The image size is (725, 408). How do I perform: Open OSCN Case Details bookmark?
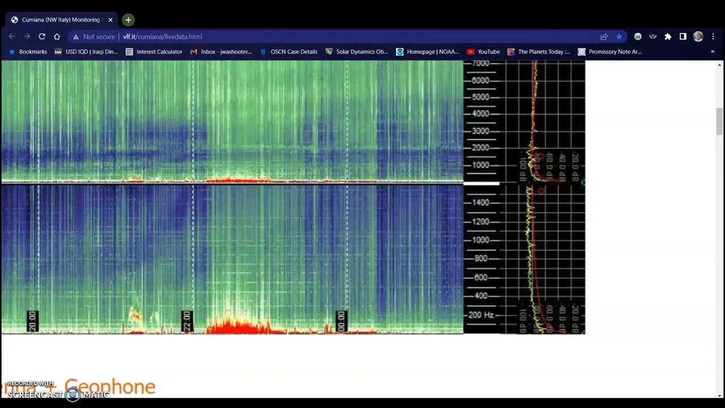288,52
